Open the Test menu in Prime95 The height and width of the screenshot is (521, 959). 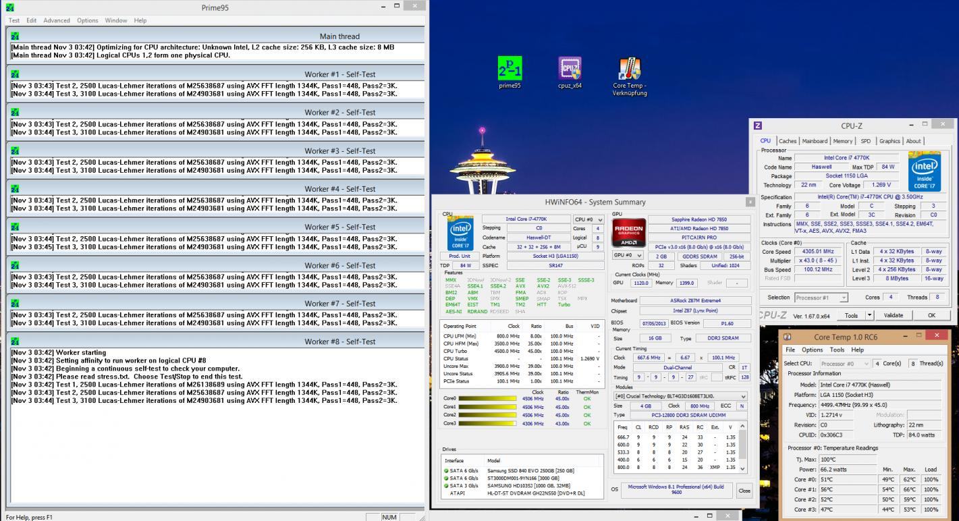point(13,20)
